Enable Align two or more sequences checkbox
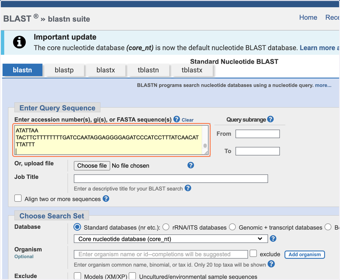This screenshot has width=340, height=280. (x=18, y=198)
